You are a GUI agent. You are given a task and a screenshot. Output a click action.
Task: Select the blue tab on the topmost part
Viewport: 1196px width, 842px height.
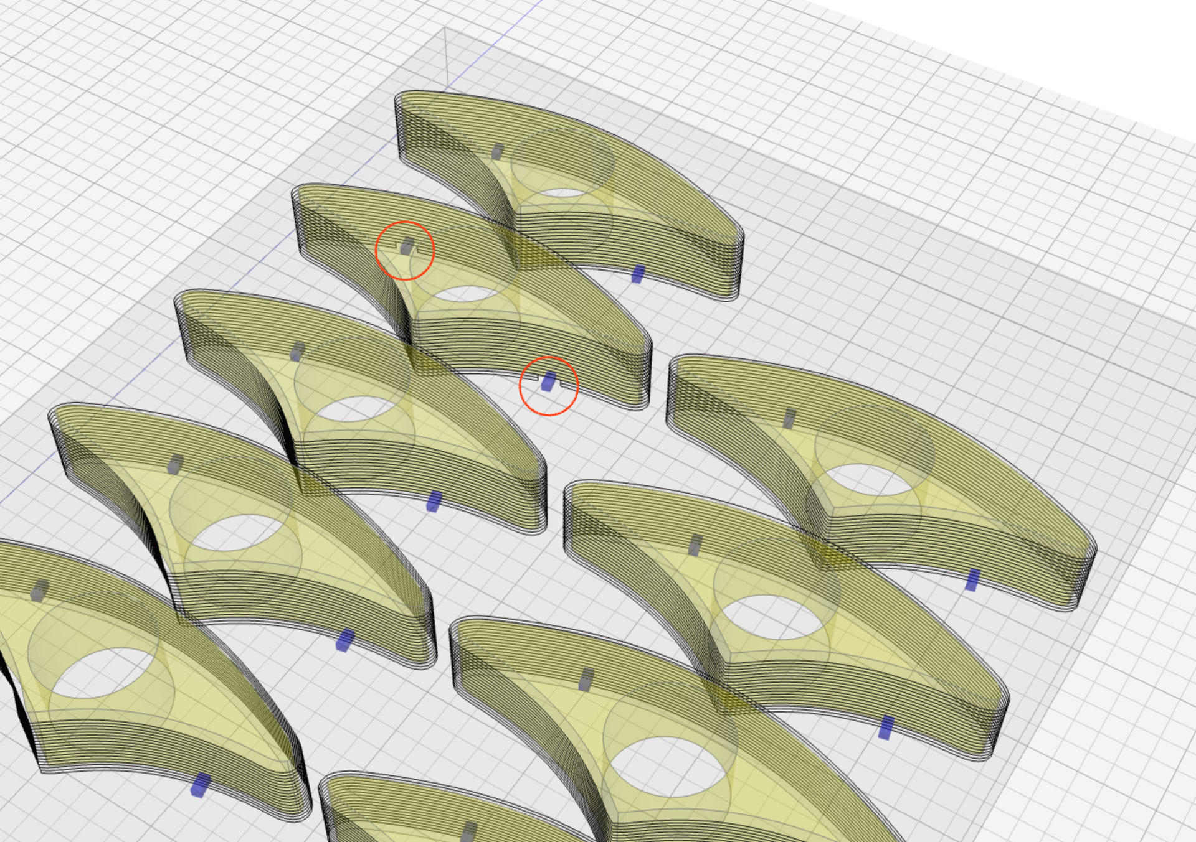(x=637, y=274)
